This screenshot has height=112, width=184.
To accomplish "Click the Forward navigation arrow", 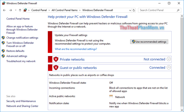I will coord(11,10).
